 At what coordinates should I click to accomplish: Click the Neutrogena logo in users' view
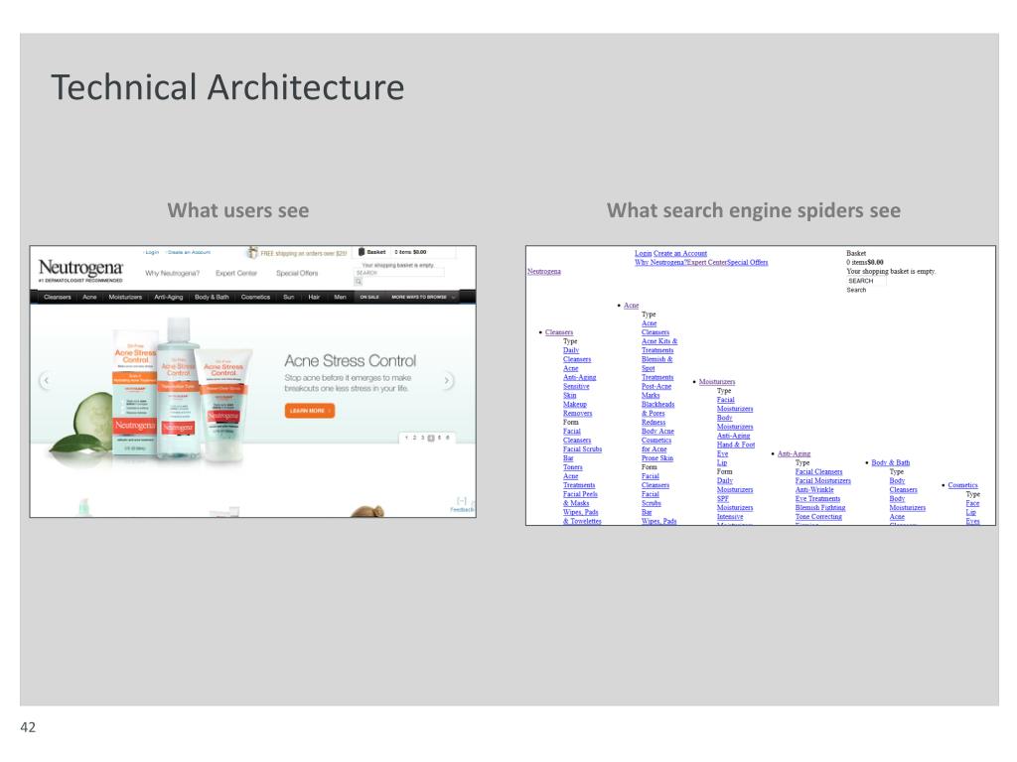point(80,270)
